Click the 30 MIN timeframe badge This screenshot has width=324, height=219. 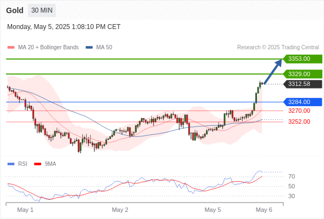42,10
